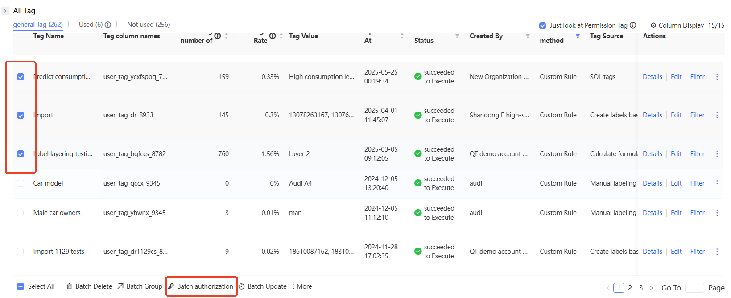Screen dimensions: 731x298
Task: Open Column Display settings gear
Action: coord(653,25)
